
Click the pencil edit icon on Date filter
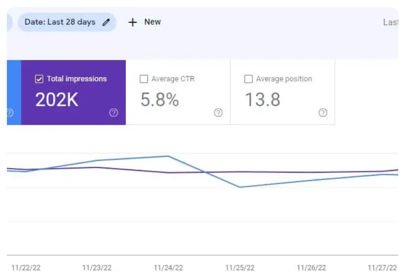coord(106,22)
